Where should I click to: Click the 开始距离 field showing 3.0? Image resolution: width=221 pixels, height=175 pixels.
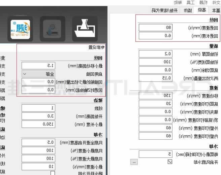tap(38, 116)
